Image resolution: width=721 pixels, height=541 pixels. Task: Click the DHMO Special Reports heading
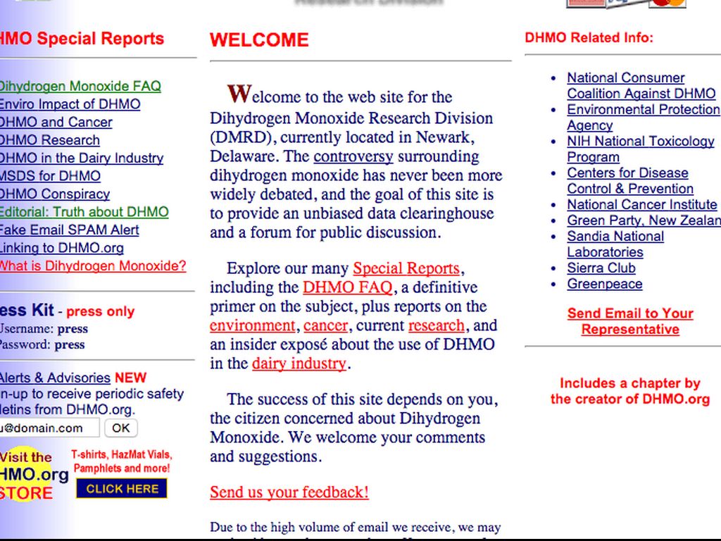coord(82,38)
